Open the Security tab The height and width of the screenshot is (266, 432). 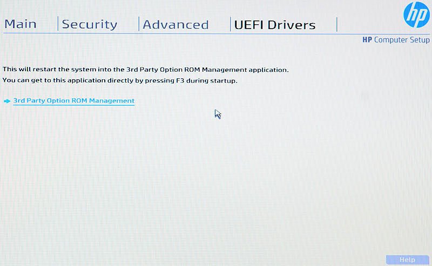90,24
